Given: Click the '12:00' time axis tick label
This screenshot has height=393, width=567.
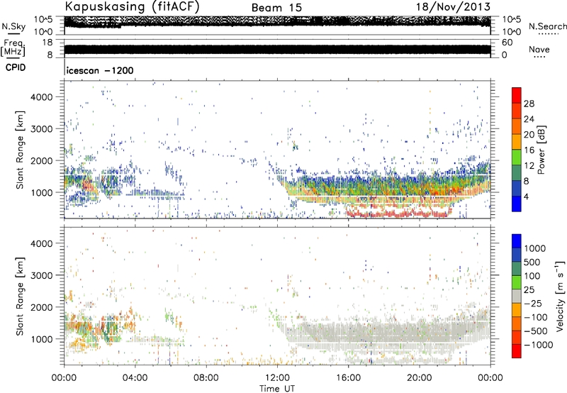Looking at the screenshot, I should pyautogui.click(x=277, y=378).
